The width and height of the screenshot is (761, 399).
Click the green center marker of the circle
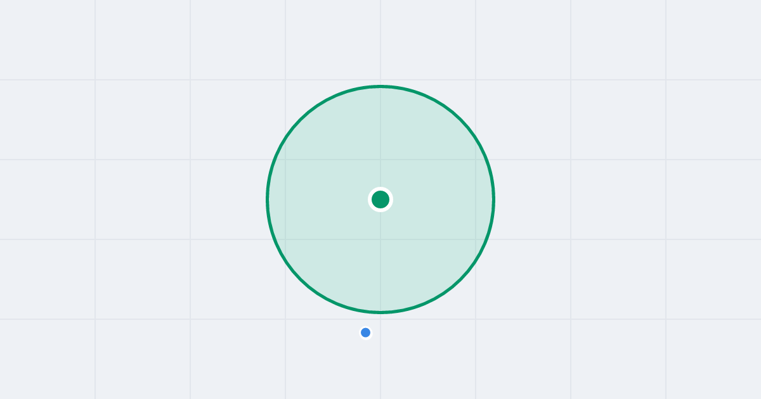380,199
